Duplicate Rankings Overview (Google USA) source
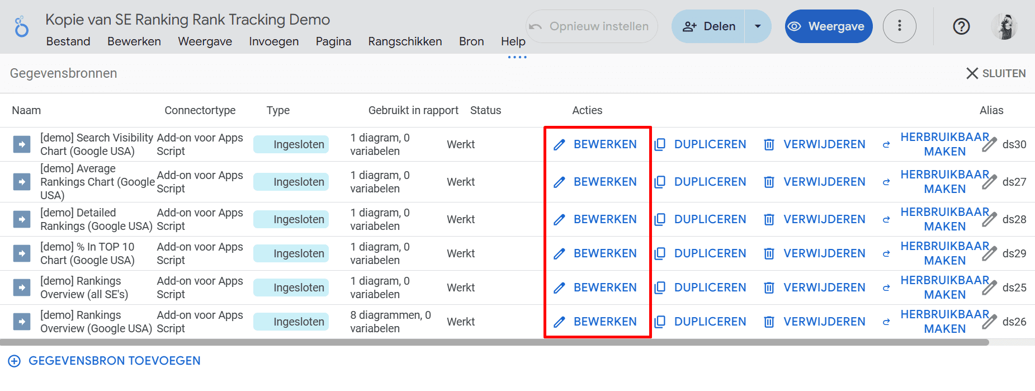This screenshot has height=391, width=1035. [x=700, y=322]
